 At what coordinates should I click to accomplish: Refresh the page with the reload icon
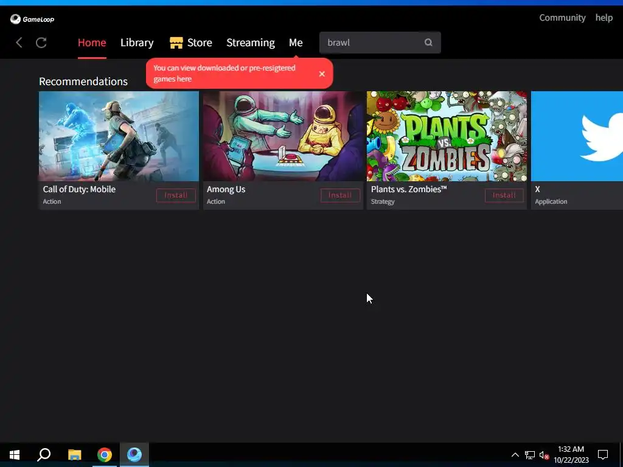click(x=41, y=43)
